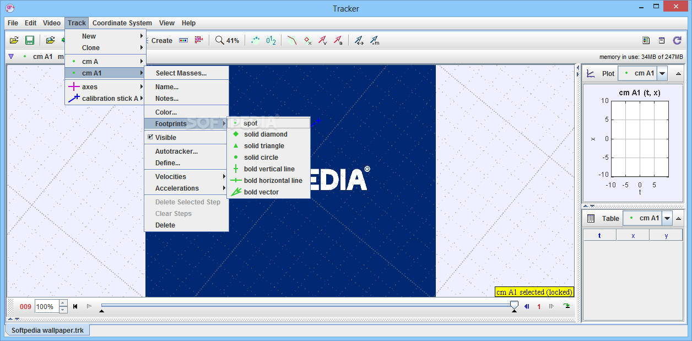Open the data tool icon in toolbar
Viewport: 692px width, 341px height.
tap(646, 40)
